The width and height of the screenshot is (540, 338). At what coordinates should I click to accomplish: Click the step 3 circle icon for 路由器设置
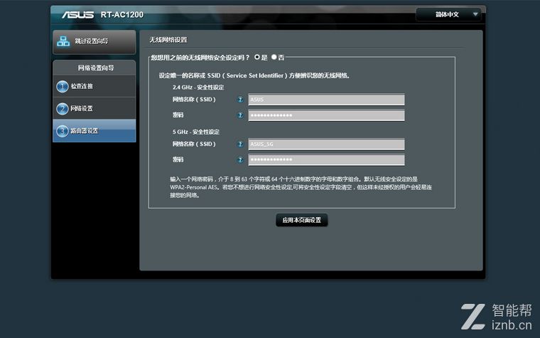pyautogui.click(x=62, y=131)
